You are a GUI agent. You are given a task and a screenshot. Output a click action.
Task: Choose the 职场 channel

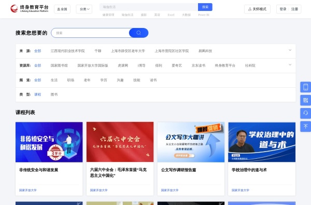(x=70, y=80)
